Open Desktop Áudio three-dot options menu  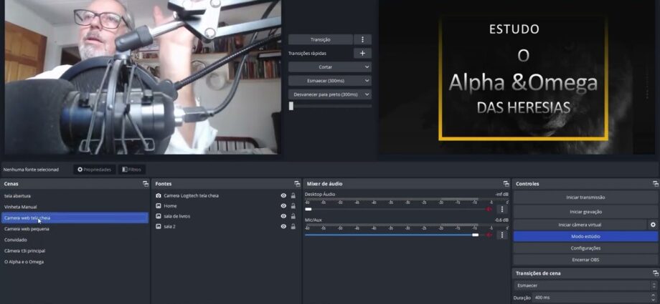click(502, 210)
